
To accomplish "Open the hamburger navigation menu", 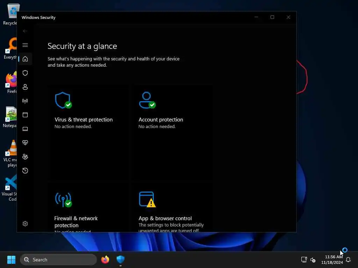I will 25,45.
